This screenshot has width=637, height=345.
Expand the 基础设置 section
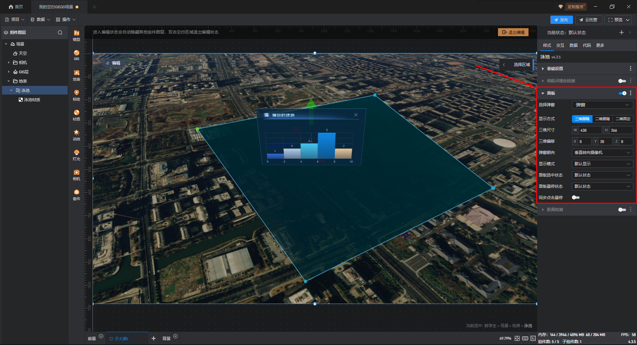click(555, 69)
